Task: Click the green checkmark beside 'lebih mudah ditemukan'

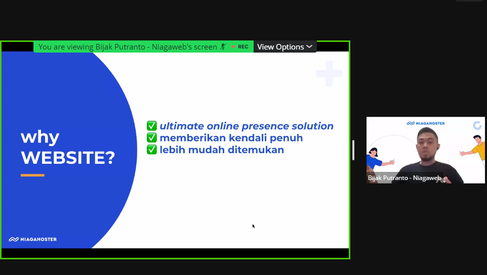Action: [151, 150]
